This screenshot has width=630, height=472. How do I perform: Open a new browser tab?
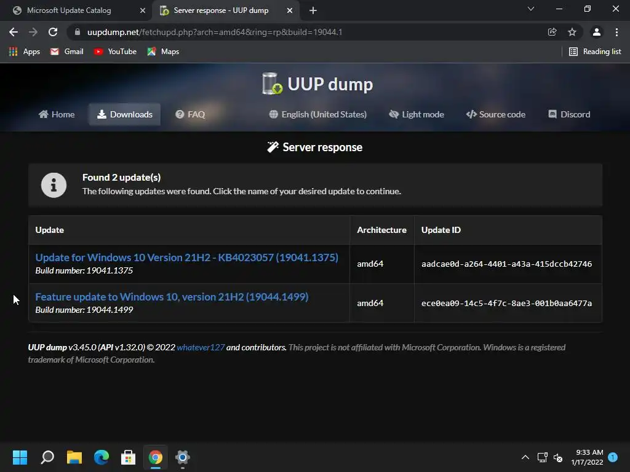coord(313,10)
